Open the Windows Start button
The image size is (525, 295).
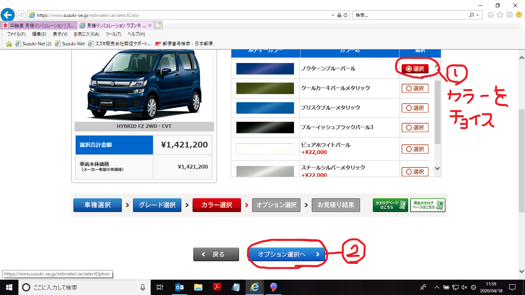(9, 287)
